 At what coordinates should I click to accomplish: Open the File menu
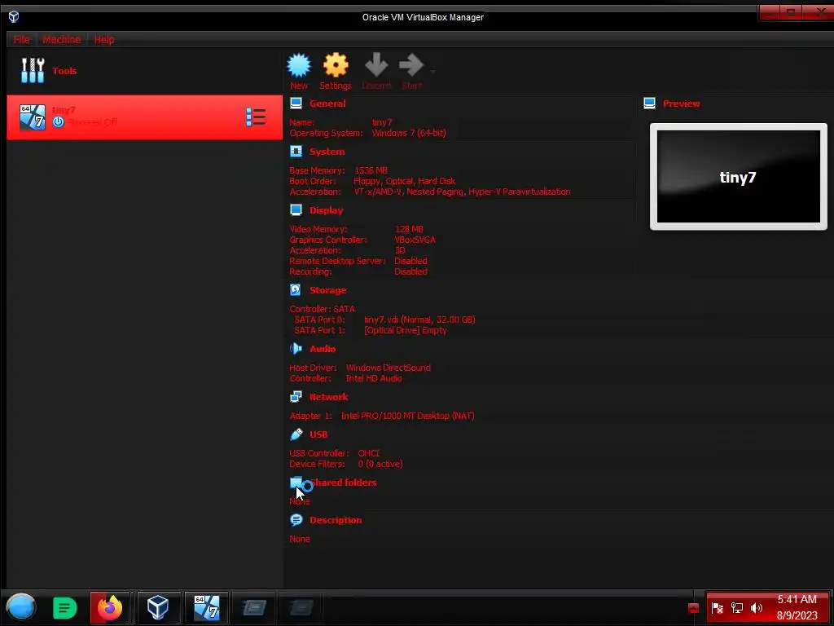(x=21, y=39)
